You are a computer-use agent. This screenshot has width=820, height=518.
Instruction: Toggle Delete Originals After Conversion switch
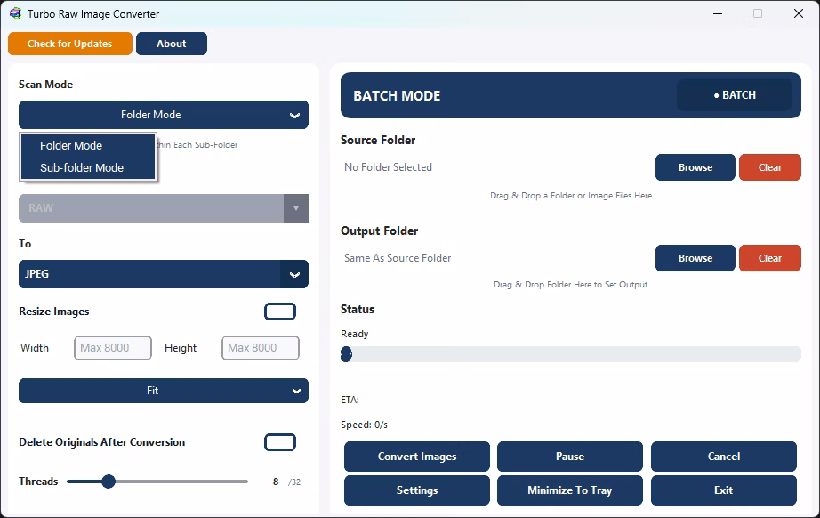[x=280, y=442]
